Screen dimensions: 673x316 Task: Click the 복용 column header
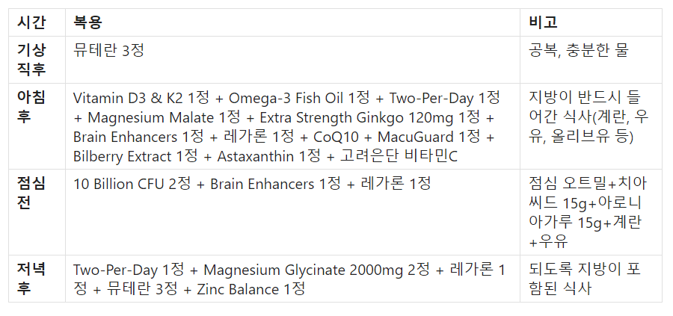point(88,22)
